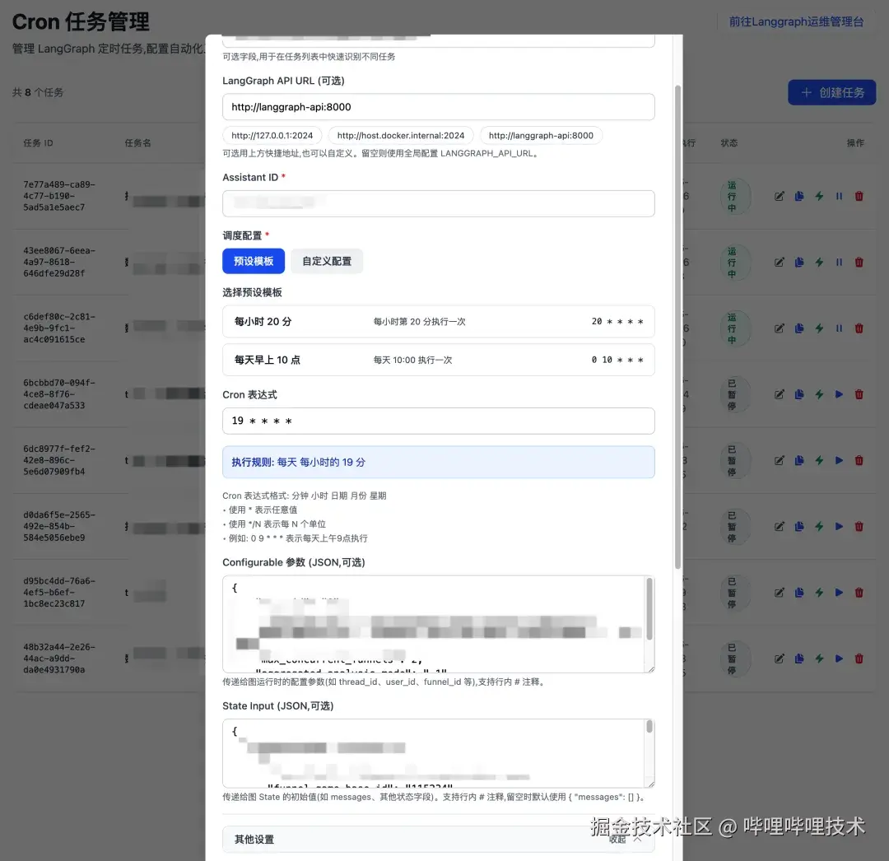Click Configurable textarea scrollbar
This screenshot has height=861, width=889.
click(649, 609)
